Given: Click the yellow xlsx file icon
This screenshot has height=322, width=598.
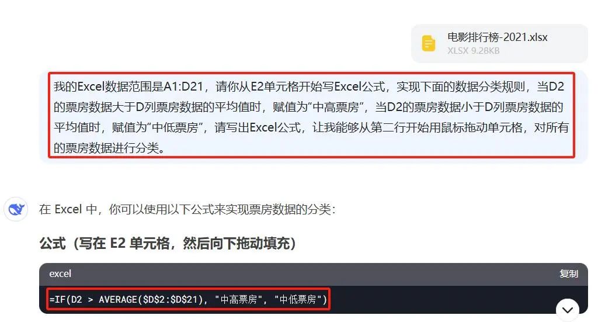Looking at the screenshot, I should [428, 43].
